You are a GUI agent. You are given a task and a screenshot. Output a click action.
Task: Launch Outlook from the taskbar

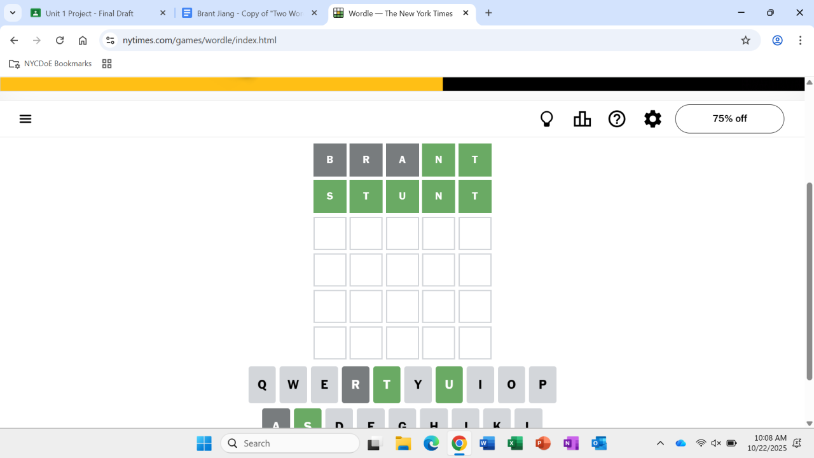pos(599,443)
